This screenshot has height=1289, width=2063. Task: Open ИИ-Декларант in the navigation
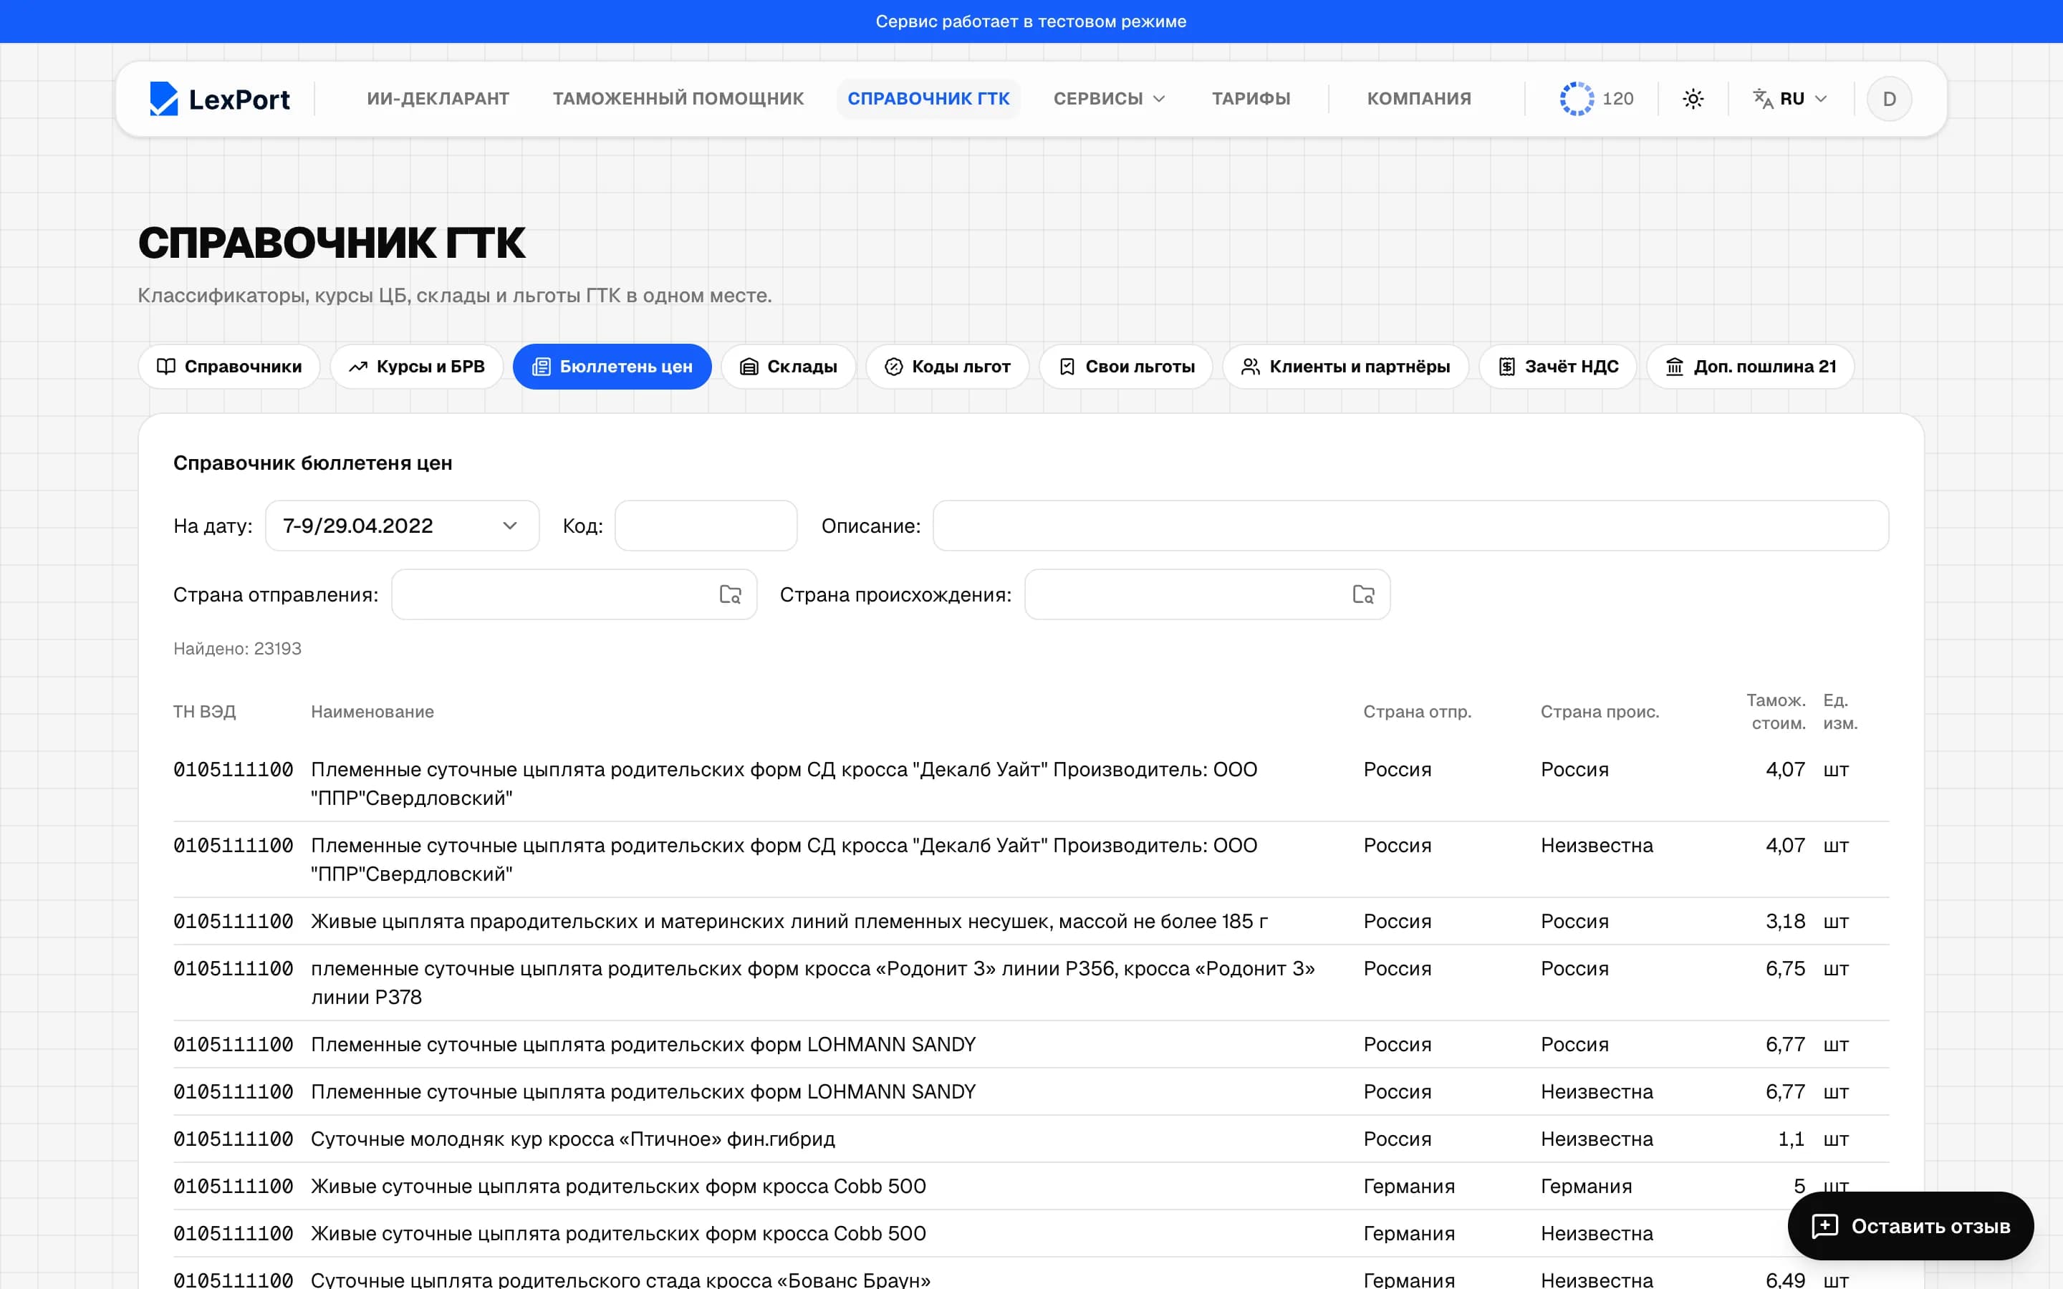[438, 99]
